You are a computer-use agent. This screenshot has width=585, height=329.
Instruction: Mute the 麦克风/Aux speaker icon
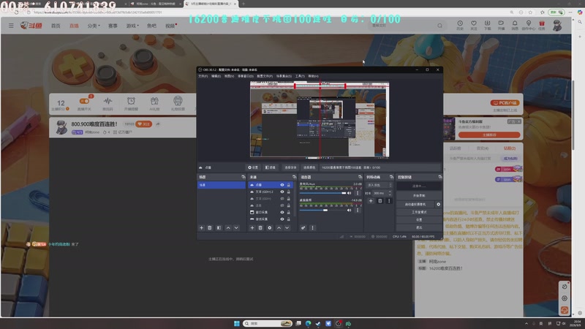pyautogui.click(x=350, y=193)
